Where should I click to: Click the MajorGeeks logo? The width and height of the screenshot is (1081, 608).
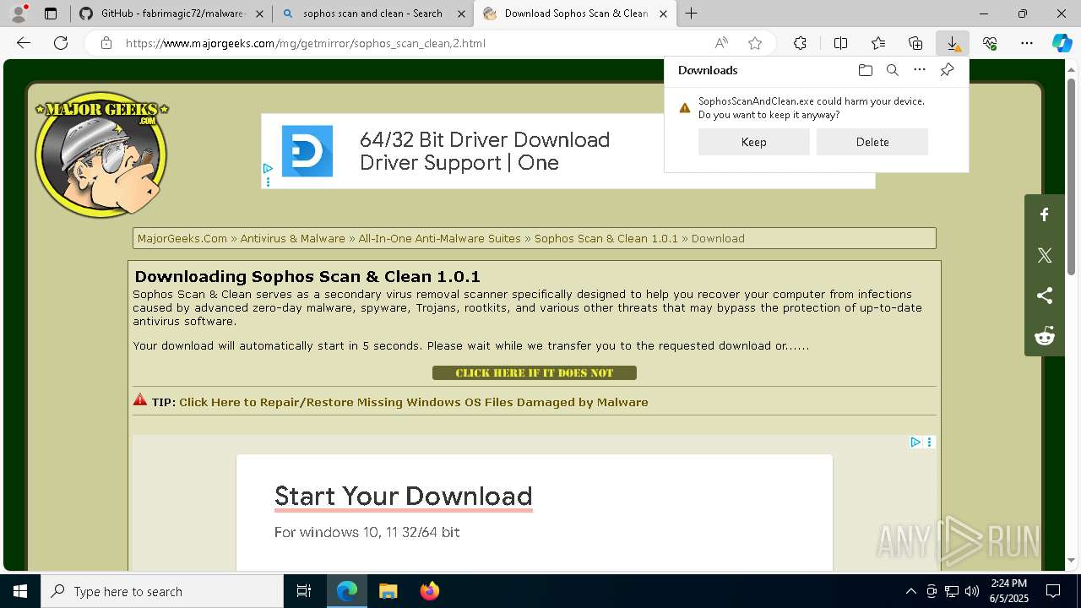[101, 154]
